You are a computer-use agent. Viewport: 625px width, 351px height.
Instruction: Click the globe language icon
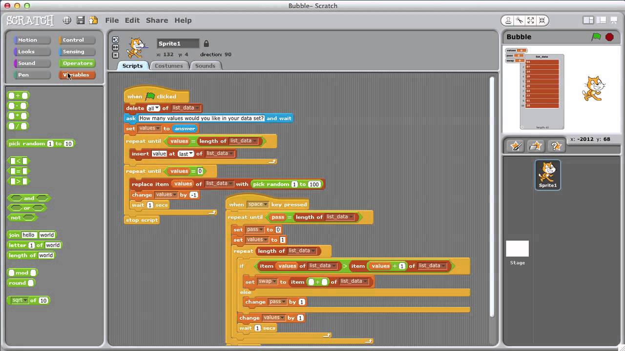point(67,20)
